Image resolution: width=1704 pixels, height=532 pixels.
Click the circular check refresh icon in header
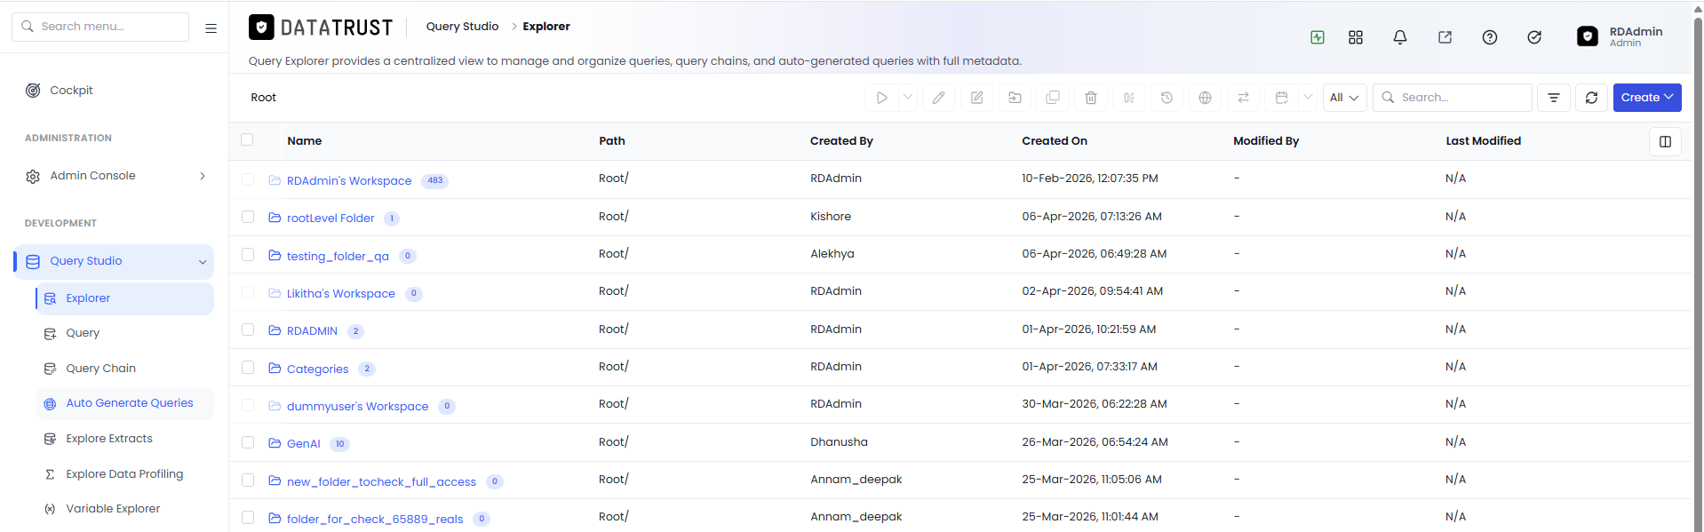pos(1534,37)
